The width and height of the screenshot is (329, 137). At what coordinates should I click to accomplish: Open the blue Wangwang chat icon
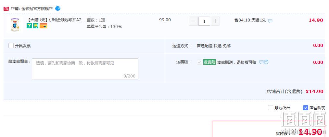58,8
